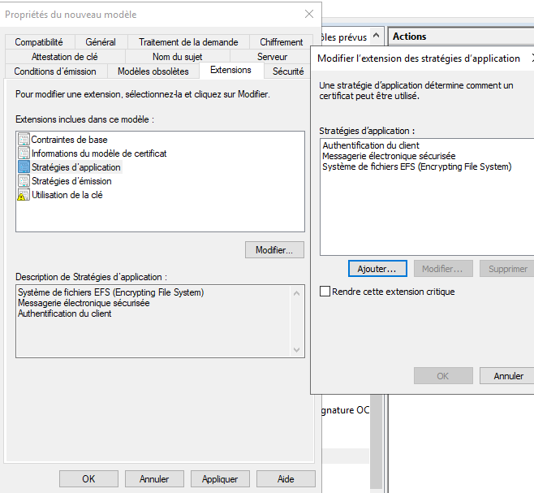The height and width of the screenshot is (493, 534).
Task: Click the Stratégies d'application list icon
Action: [24, 167]
